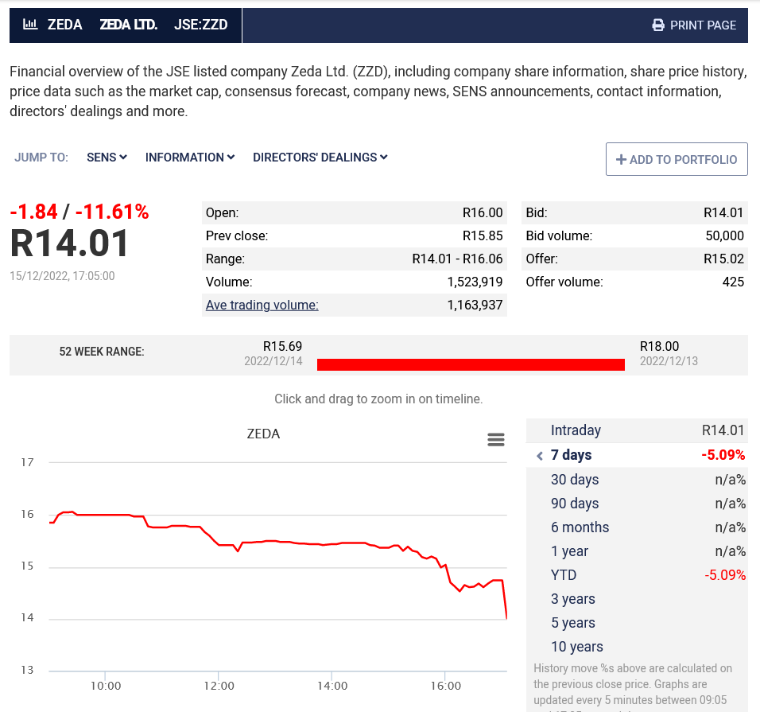Expand the INFORMATION dropdown

pos(190,158)
